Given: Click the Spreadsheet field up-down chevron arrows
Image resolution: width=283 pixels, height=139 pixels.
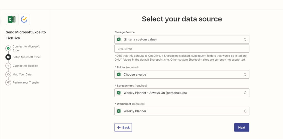Looking at the screenshot, I should [245, 93].
